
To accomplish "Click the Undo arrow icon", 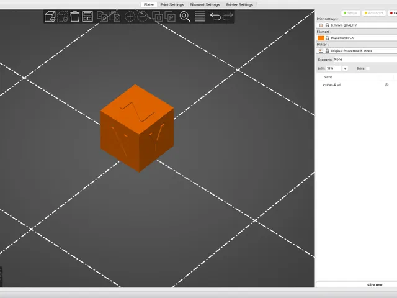I will point(215,17).
